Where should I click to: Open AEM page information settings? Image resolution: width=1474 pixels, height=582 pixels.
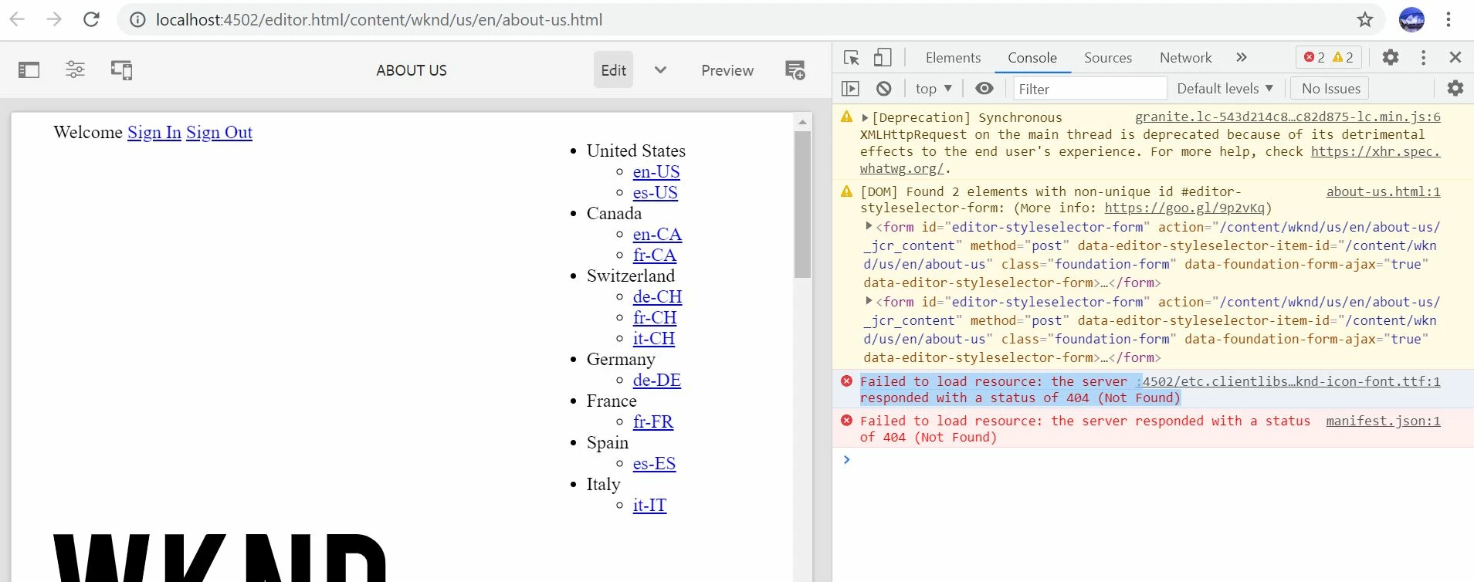[x=75, y=70]
